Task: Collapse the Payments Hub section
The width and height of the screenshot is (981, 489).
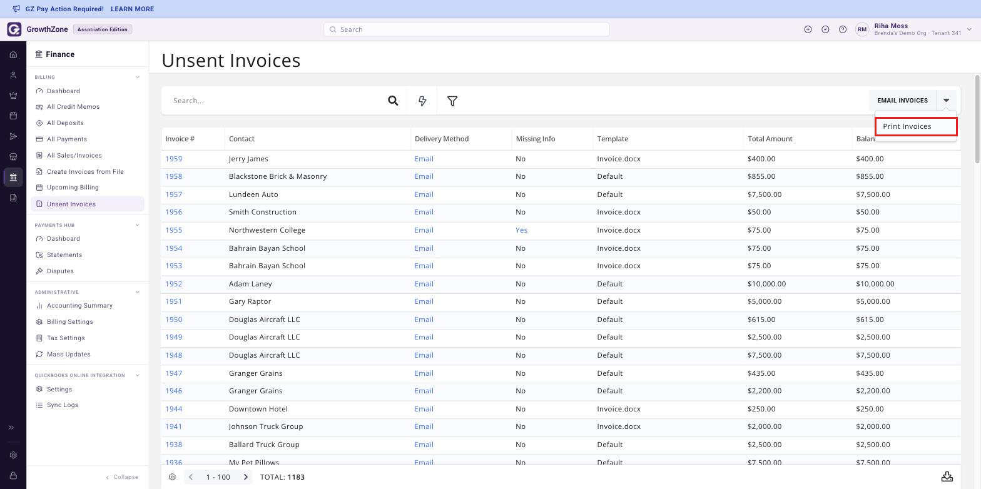Action: coord(138,225)
